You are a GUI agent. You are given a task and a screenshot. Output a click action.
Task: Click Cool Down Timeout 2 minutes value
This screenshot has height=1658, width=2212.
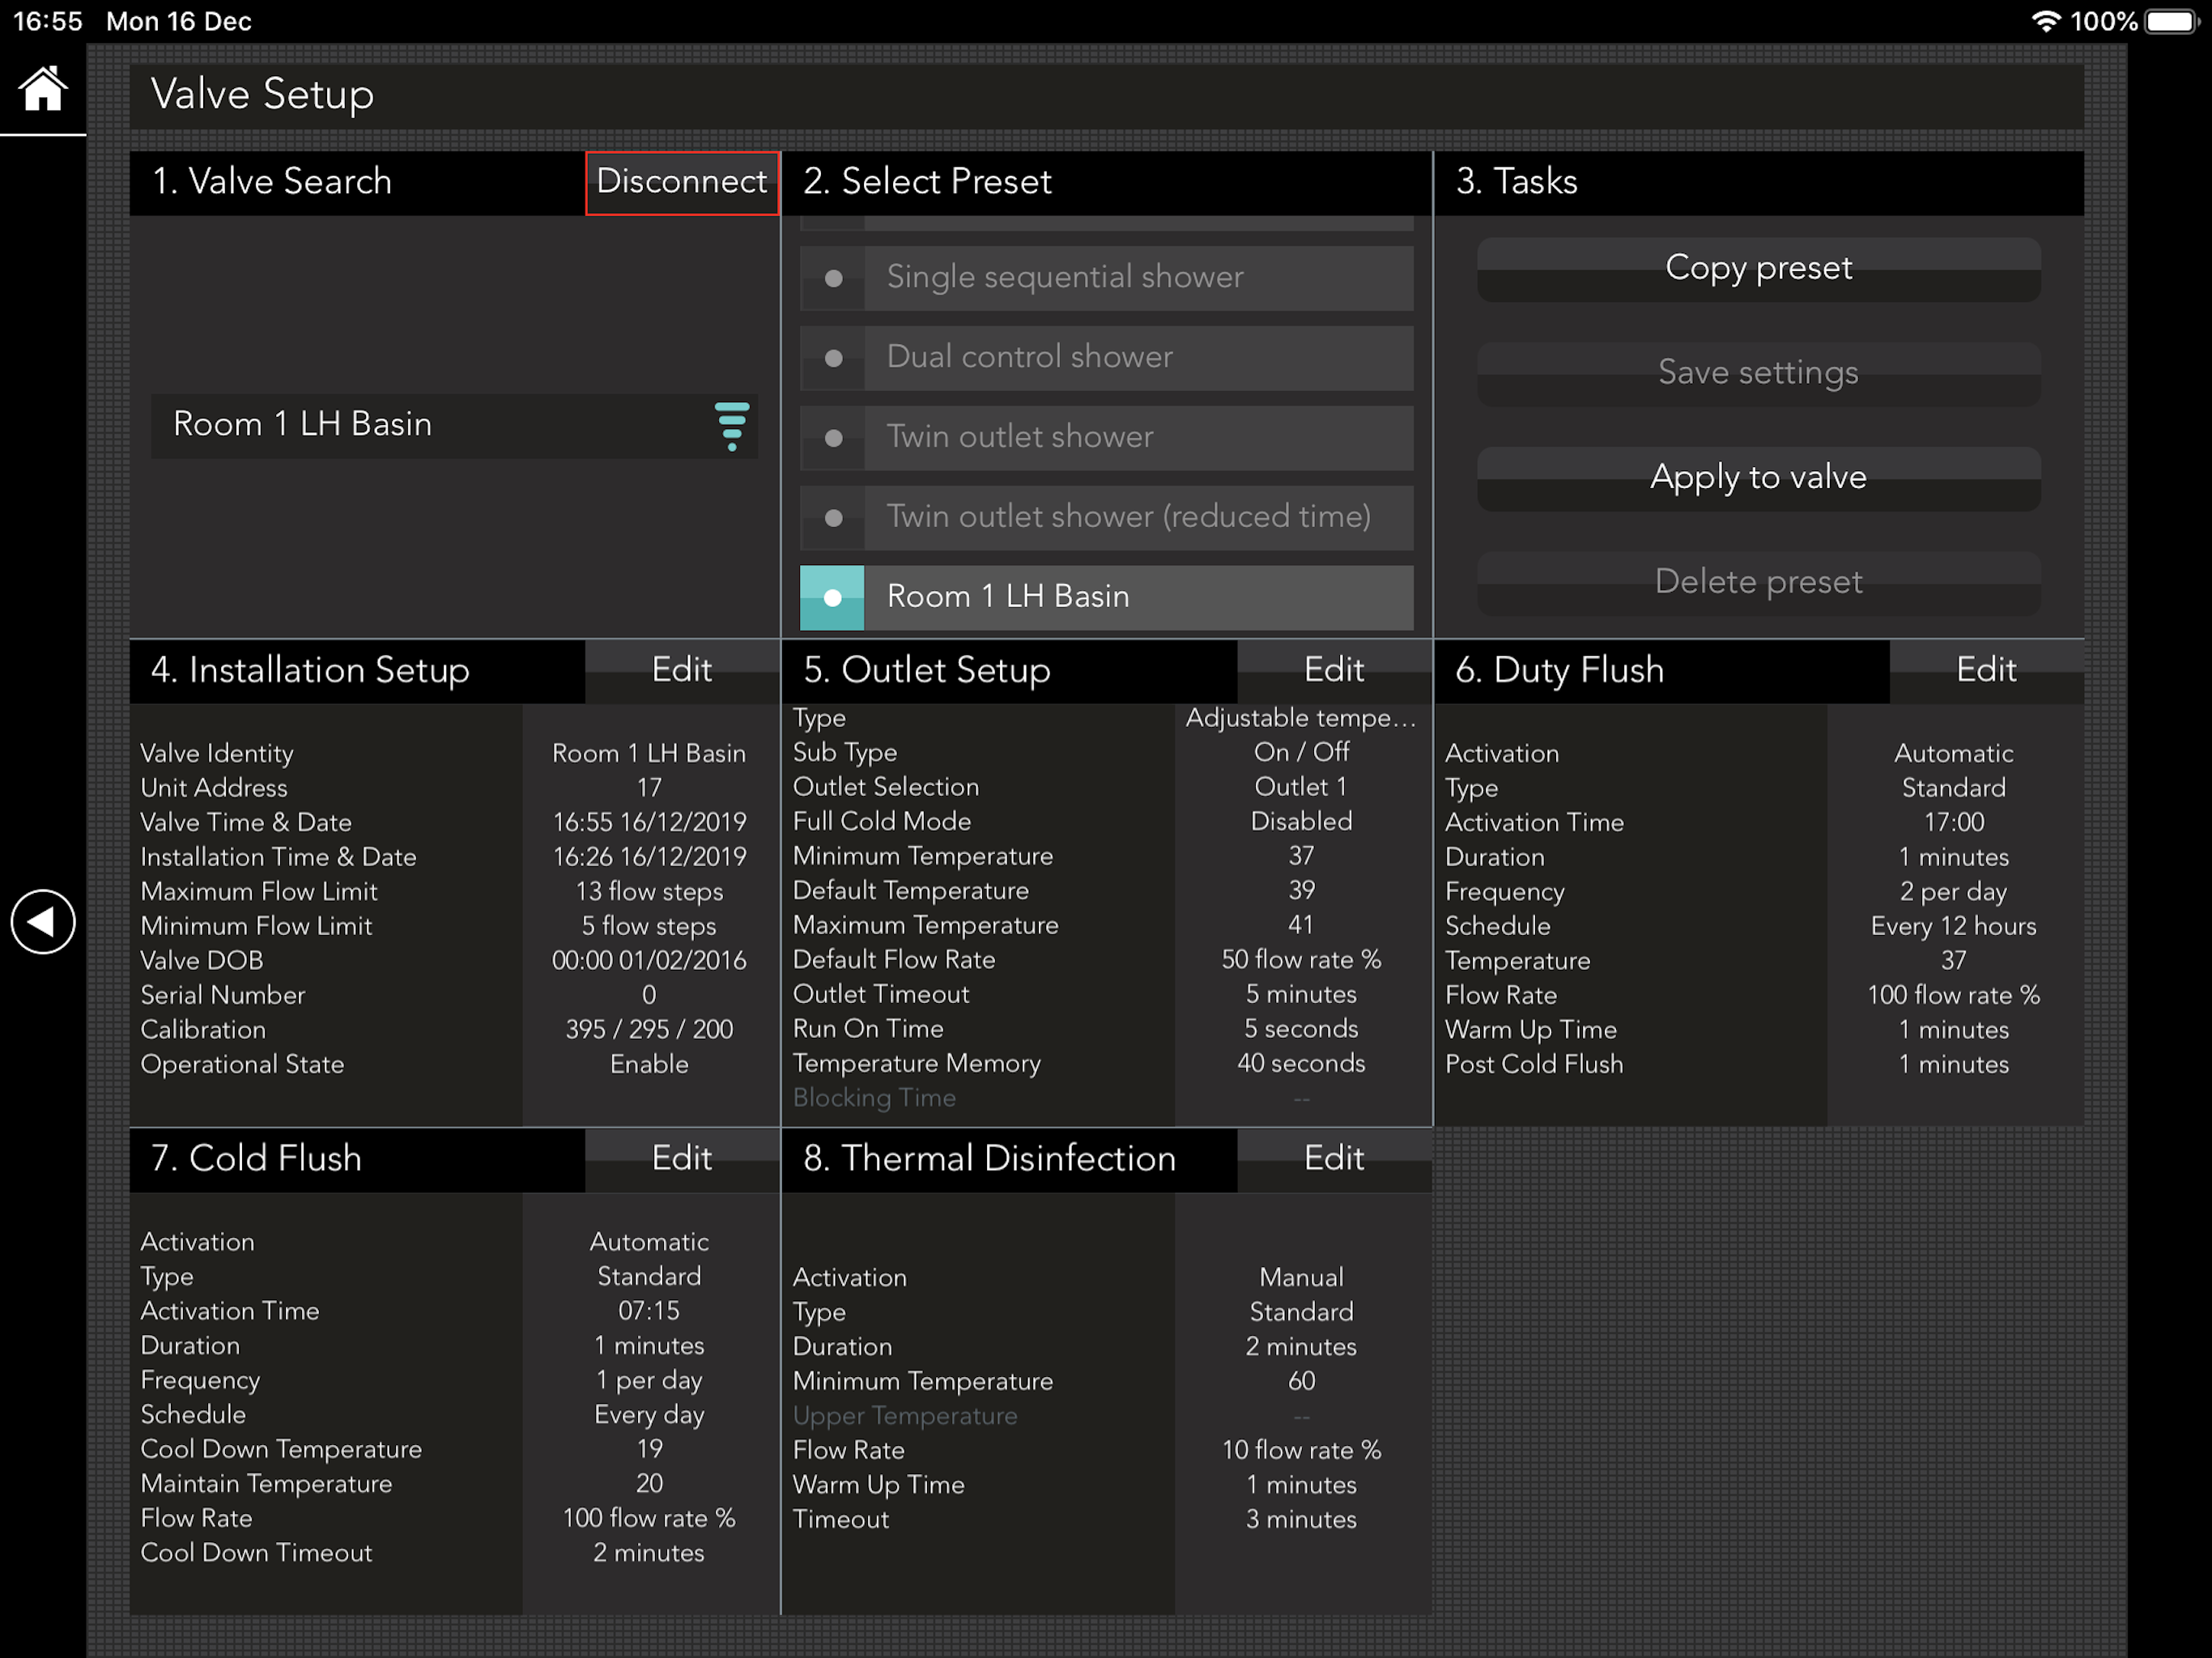(649, 1553)
